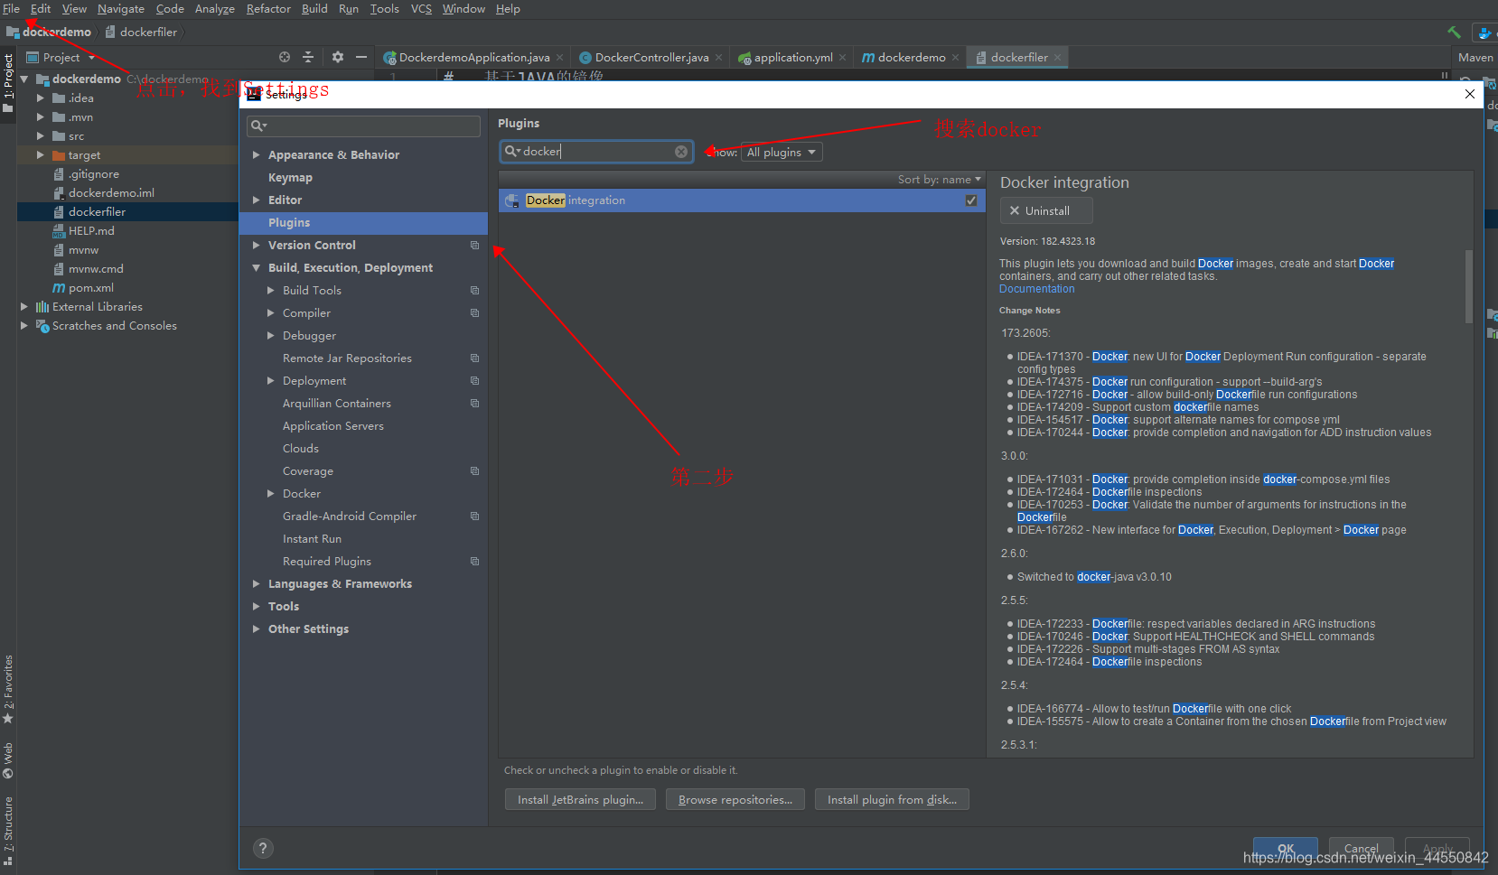Screen dimensions: 1498x875
Task: Expand Appearance & Behavior settings
Action: point(257,155)
